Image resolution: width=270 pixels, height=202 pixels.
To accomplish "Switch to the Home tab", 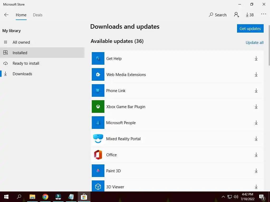I will coord(21,15).
